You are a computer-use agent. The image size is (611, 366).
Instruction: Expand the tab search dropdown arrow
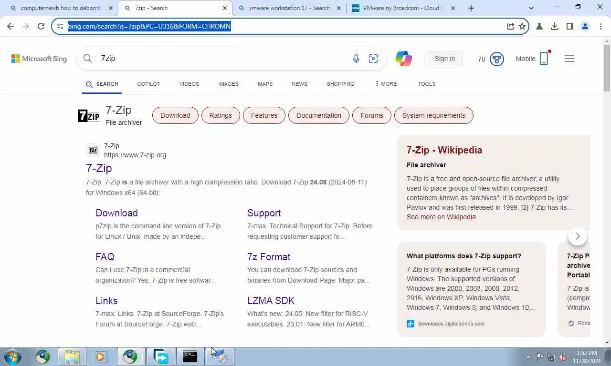(x=531, y=8)
